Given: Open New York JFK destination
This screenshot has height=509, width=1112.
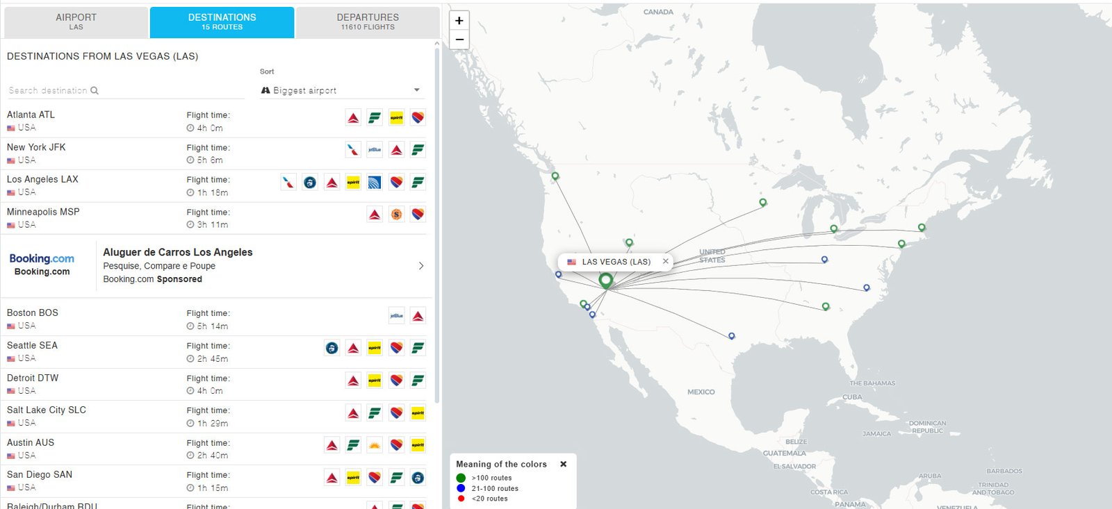Looking at the screenshot, I should tap(216, 153).
